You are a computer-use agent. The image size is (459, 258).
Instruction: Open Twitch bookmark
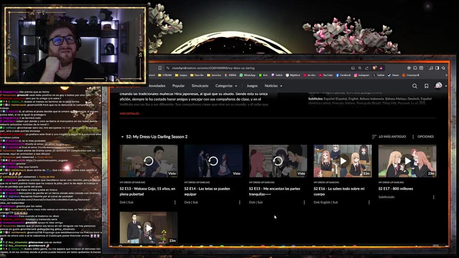[x=277, y=75]
